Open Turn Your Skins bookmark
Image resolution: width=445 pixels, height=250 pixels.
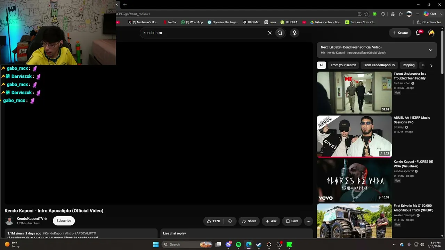pos(360,22)
